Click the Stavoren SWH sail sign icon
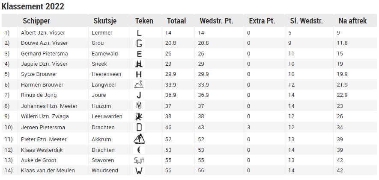 coord(139,160)
